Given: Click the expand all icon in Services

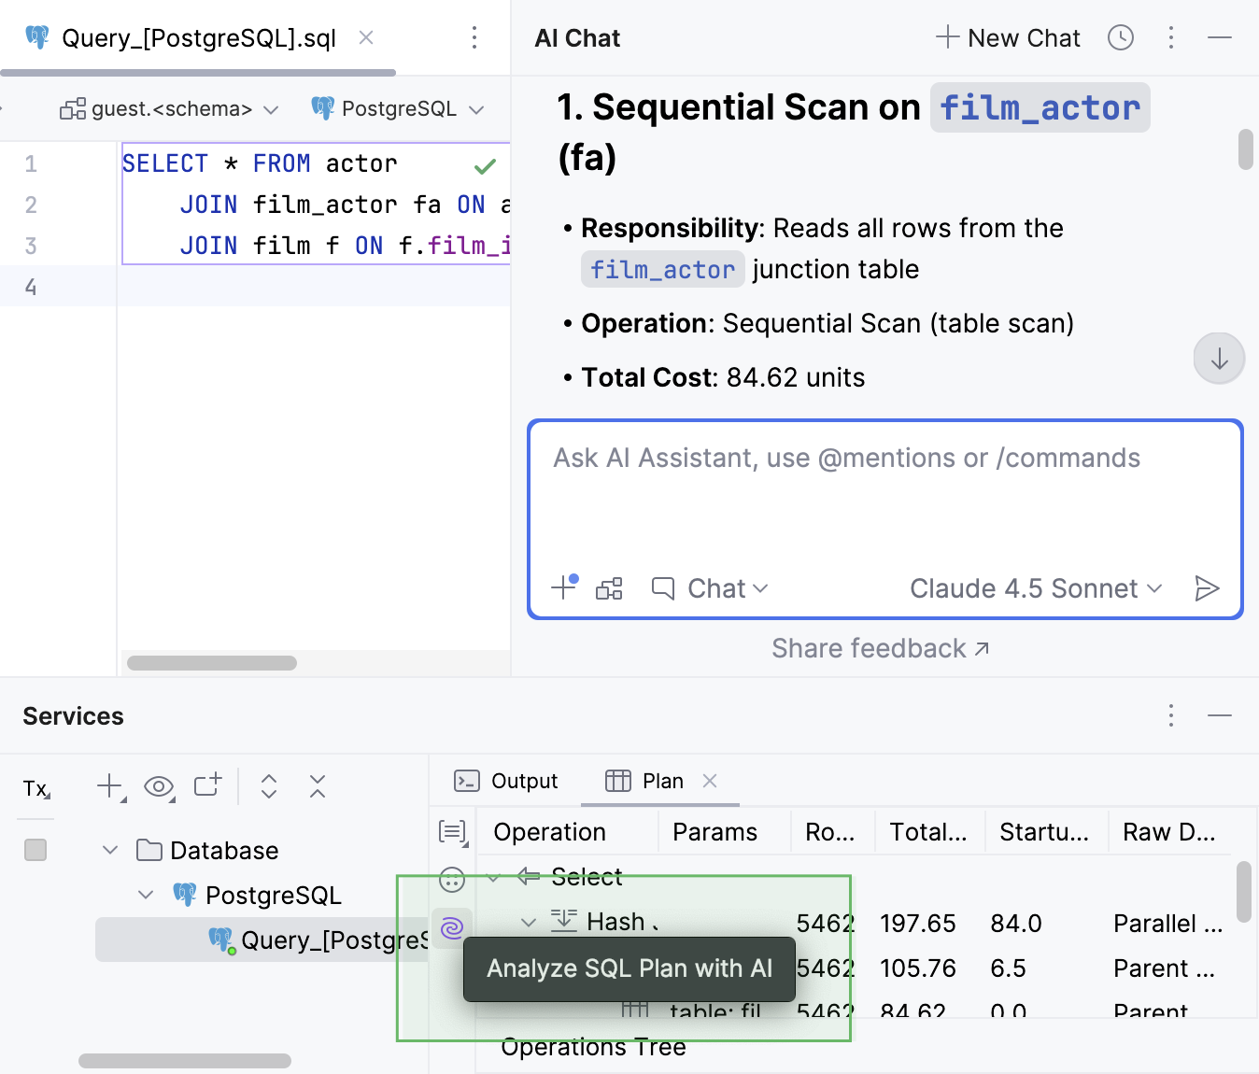Looking at the screenshot, I should [x=268, y=788].
